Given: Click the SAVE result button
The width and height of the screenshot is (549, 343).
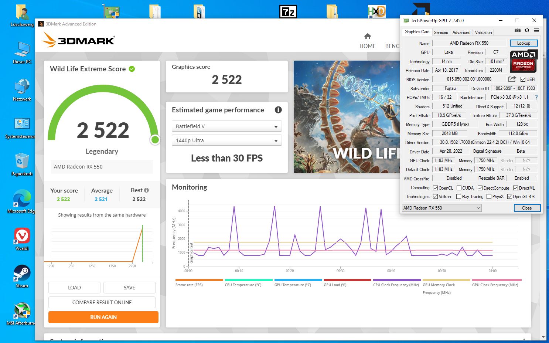Looking at the screenshot, I should [129, 288].
